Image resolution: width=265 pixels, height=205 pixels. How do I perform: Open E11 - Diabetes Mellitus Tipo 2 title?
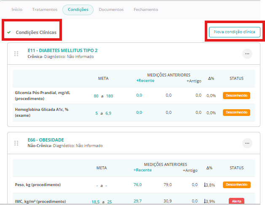(62, 50)
